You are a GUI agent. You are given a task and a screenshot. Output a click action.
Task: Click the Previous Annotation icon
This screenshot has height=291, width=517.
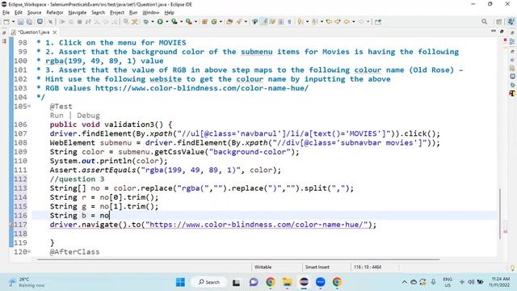314,22
